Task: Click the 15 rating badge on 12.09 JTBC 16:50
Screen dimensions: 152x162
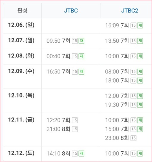Action: tap(75, 72)
